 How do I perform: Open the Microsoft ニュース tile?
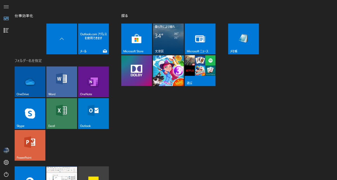200,39
